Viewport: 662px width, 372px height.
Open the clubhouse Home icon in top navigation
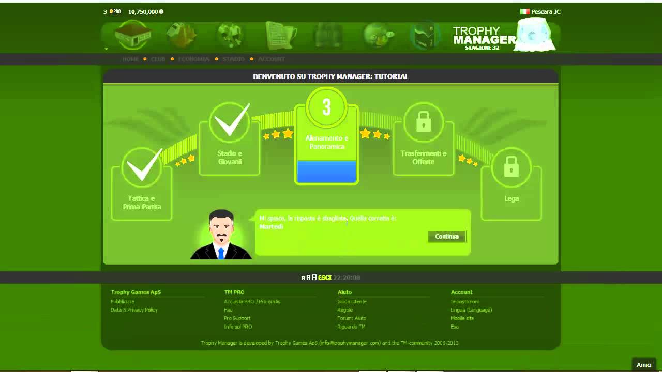pos(132,35)
